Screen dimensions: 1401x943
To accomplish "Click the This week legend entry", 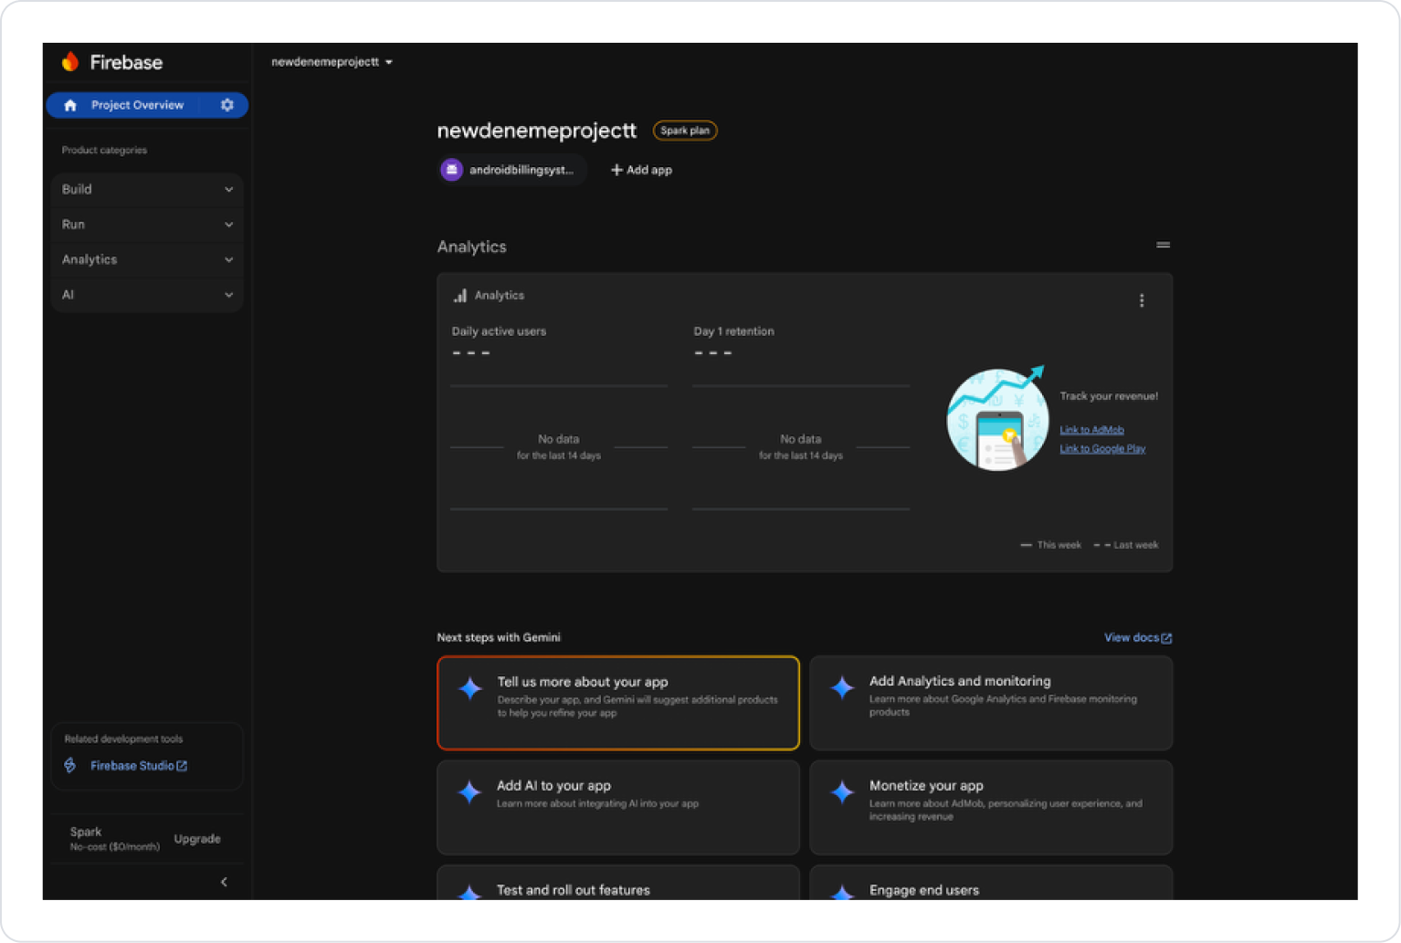I will click(x=1050, y=545).
